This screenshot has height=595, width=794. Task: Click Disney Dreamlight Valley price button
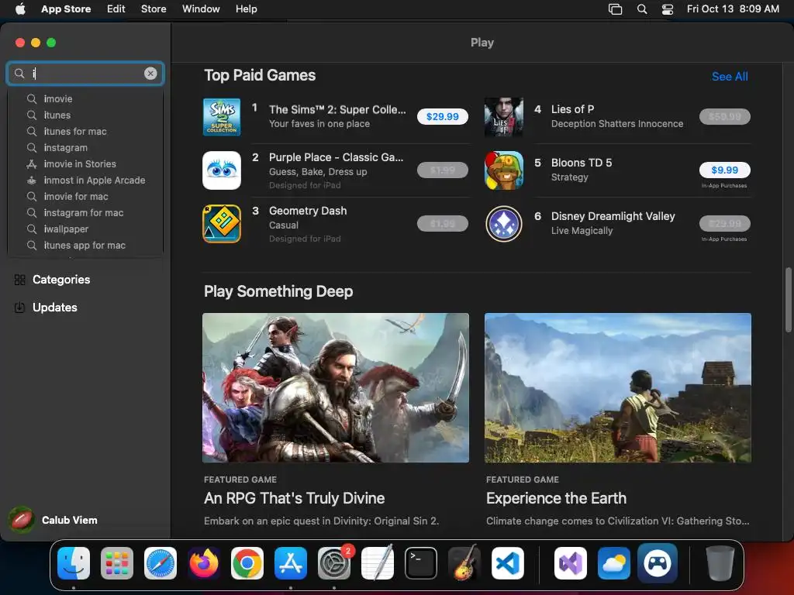(725, 224)
